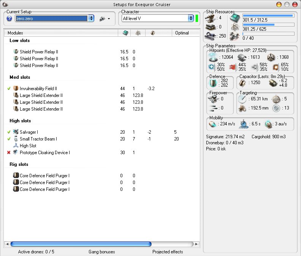Toggle Prototype Cloaking Device red X
Screen dimensions: 301x256
(x=9, y=153)
